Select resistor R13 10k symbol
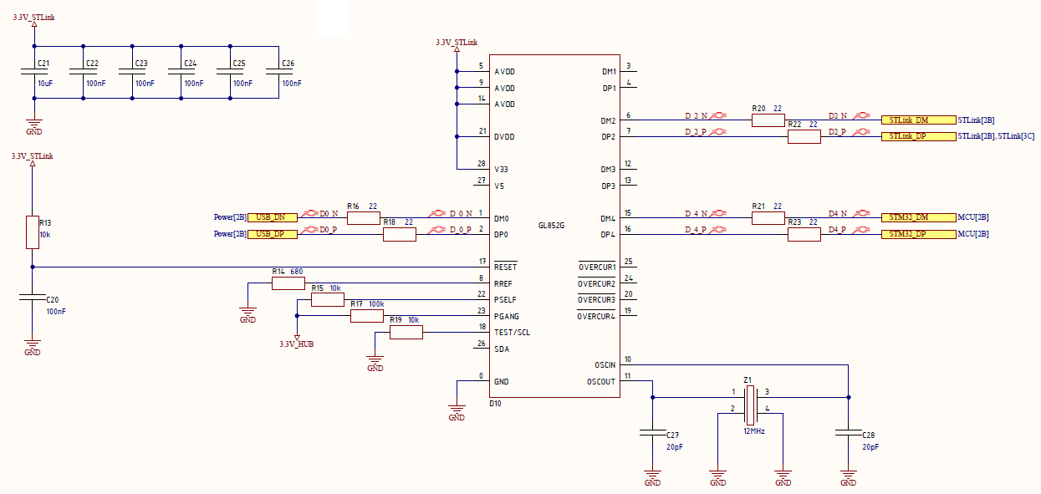 33,233
